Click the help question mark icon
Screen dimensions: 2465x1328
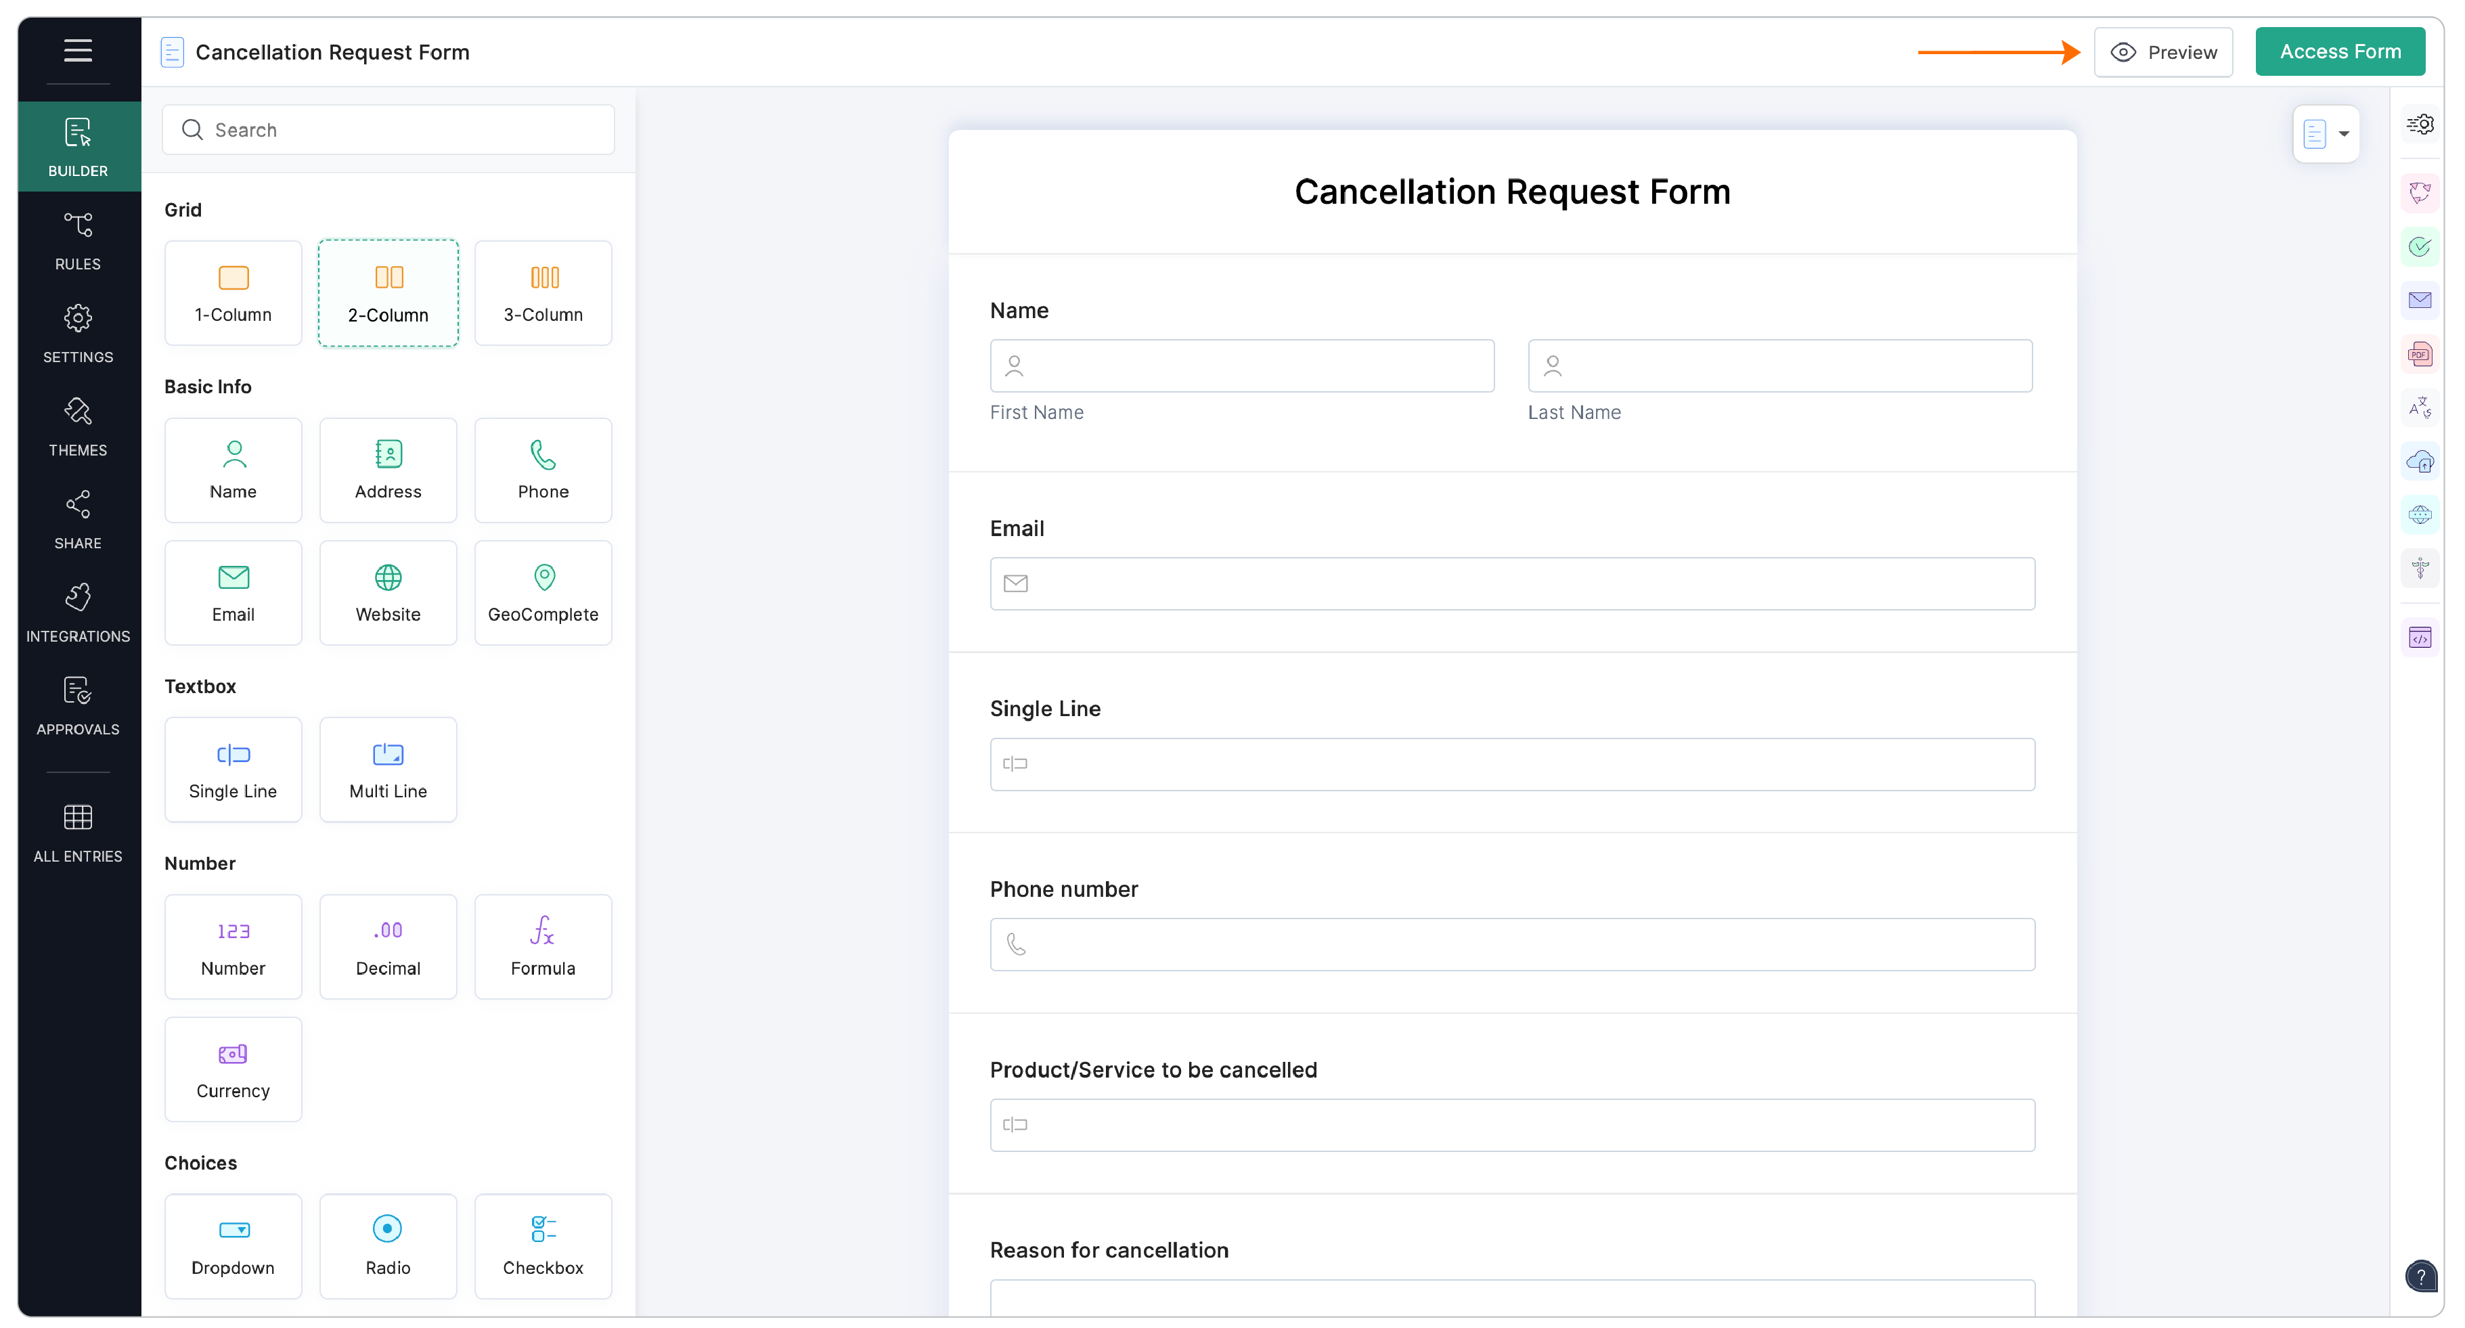click(2421, 1275)
